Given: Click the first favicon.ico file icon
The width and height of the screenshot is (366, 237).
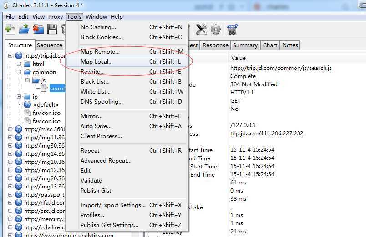Looking at the screenshot, I should coord(27,113).
